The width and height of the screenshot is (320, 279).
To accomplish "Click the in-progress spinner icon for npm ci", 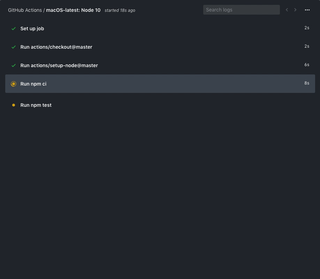I will tap(14, 84).
